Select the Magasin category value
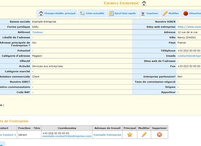The height and width of the screenshot is (146, 201). coord(37,56)
